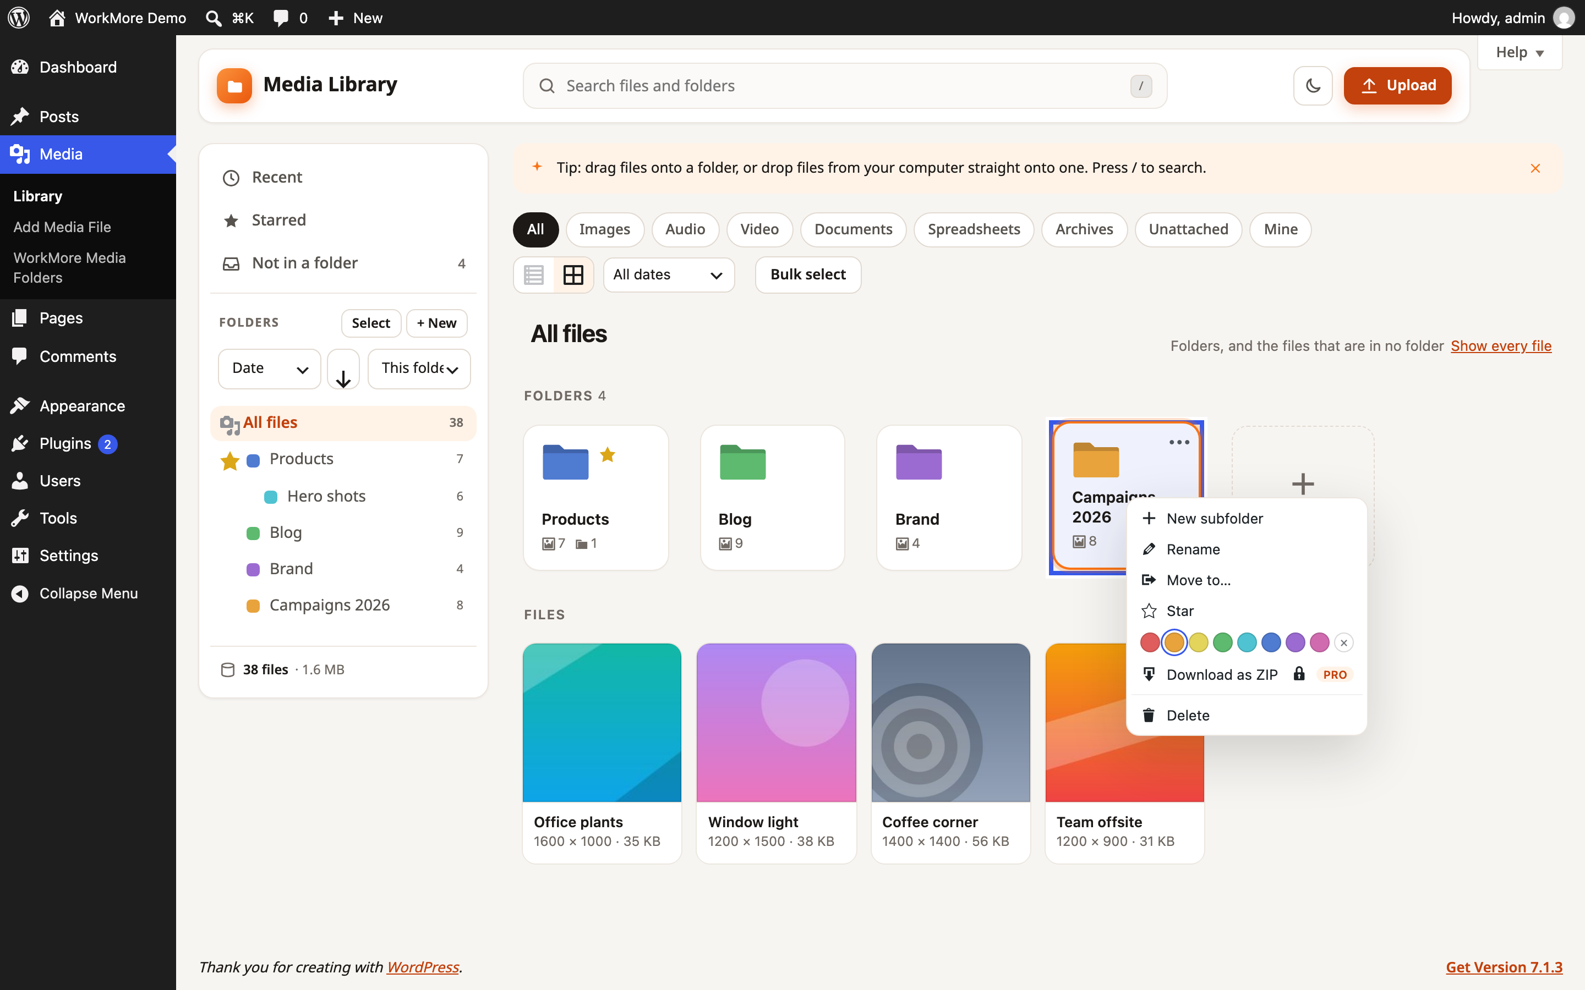The width and height of the screenshot is (1585, 990).
Task: Open the Date sort dropdown
Action: coord(269,369)
